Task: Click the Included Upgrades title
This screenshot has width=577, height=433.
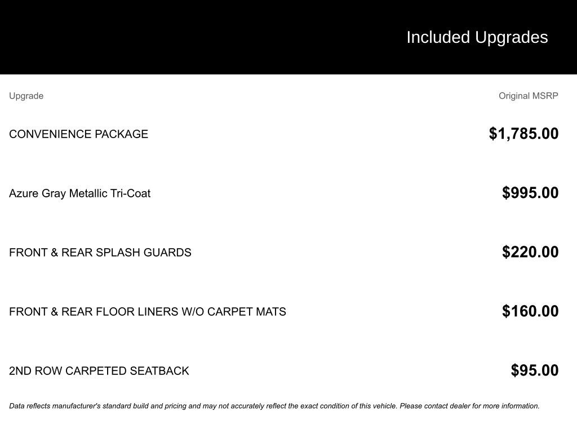Action: coord(477,37)
